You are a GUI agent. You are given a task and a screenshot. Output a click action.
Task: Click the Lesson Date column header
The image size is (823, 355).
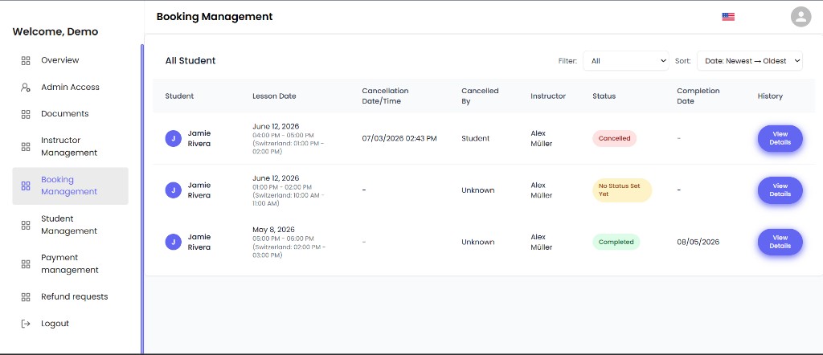click(x=274, y=96)
